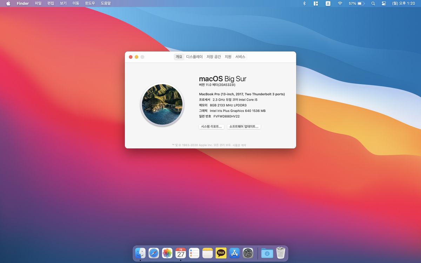Open Reminders from the Dock

point(194,253)
